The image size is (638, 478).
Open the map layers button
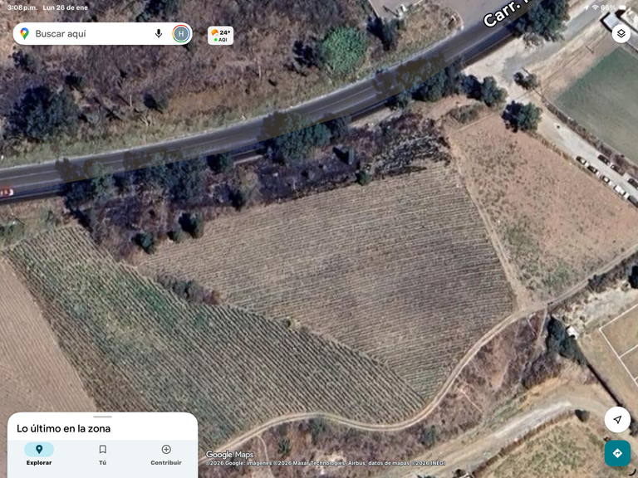tap(621, 33)
